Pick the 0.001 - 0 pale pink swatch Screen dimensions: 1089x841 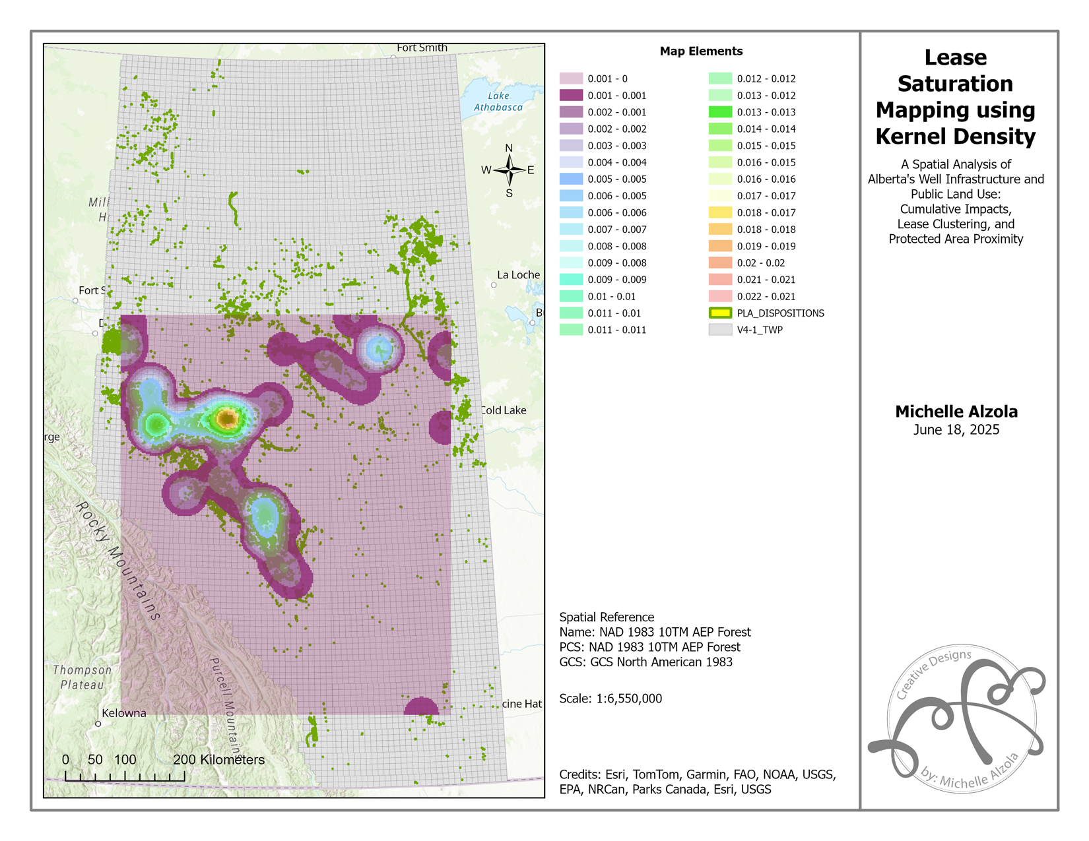click(571, 78)
